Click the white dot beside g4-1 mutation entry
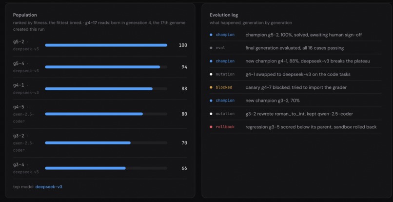The width and height of the screenshot is (393, 202). tap(211, 74)
